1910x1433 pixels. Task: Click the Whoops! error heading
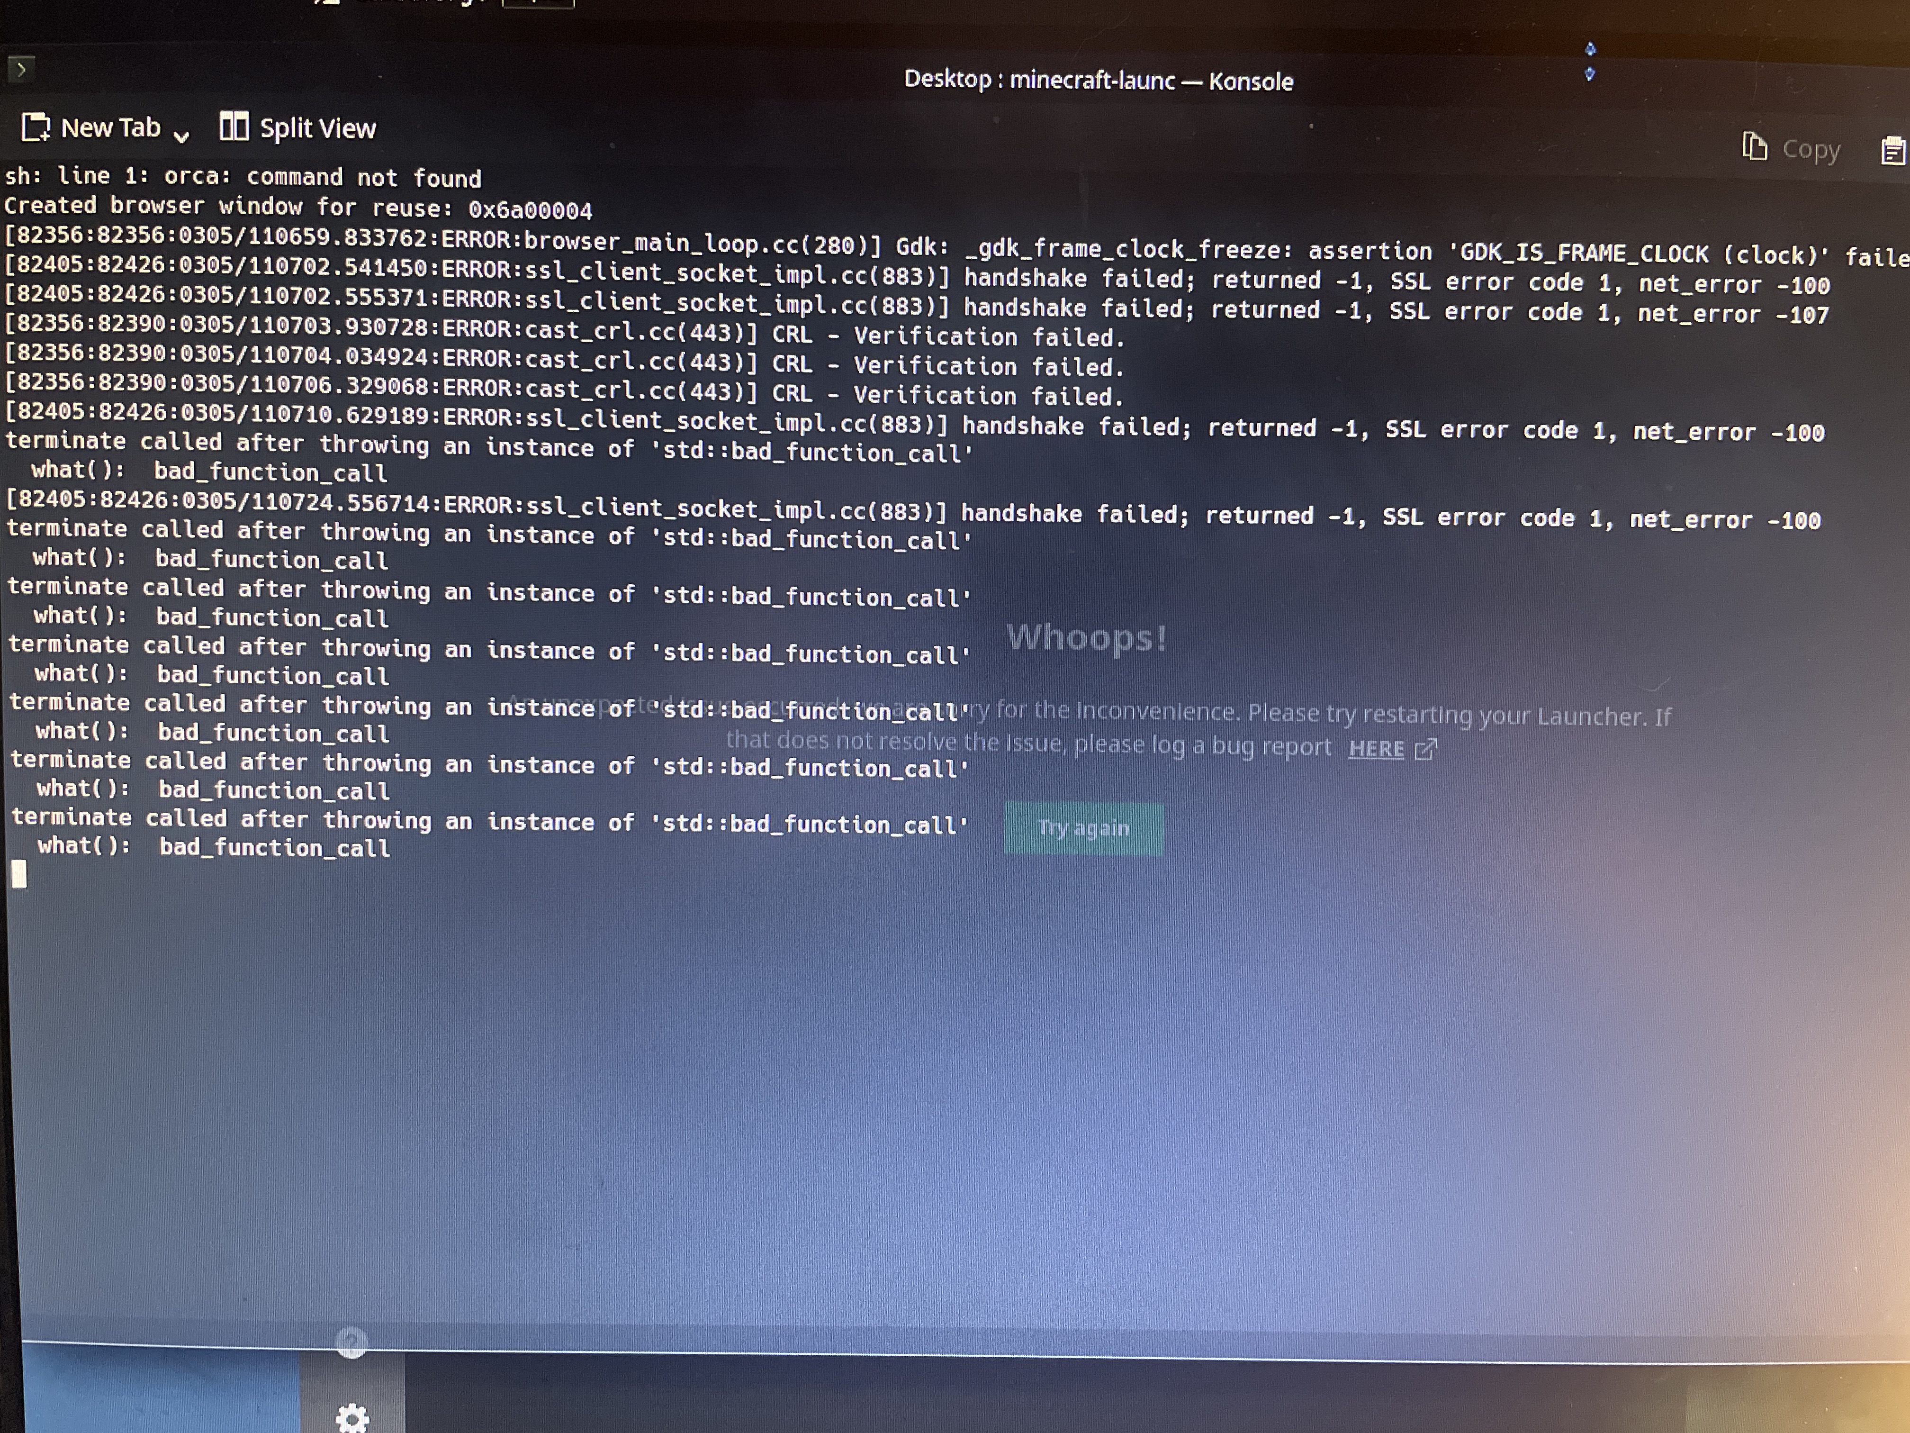pos(1086,637)
